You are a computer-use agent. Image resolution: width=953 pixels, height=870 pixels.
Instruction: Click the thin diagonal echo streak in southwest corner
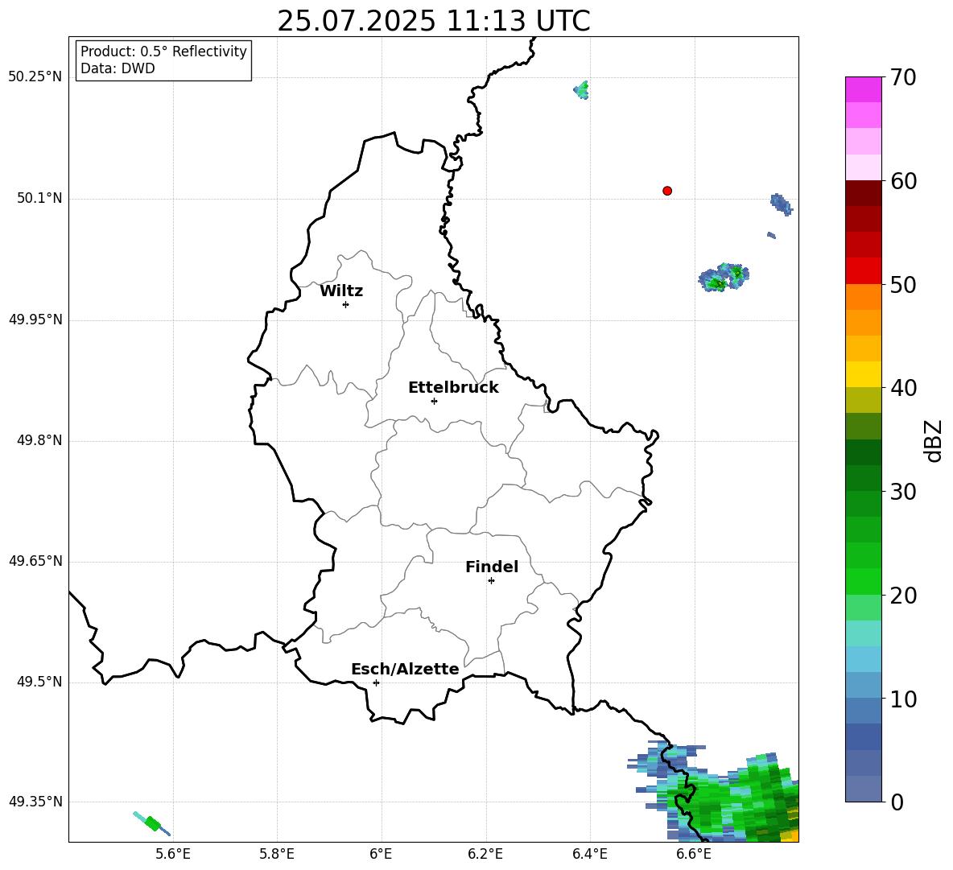click(x=152, y=824)
